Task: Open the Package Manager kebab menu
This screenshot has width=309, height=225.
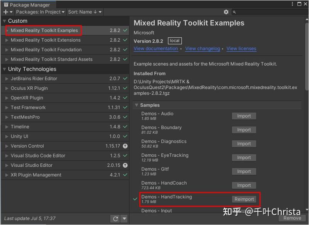Action: point(292,4)
